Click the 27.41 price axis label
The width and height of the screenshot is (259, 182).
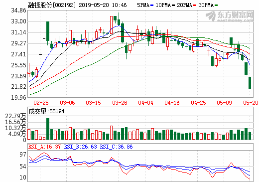click(18, 54)
